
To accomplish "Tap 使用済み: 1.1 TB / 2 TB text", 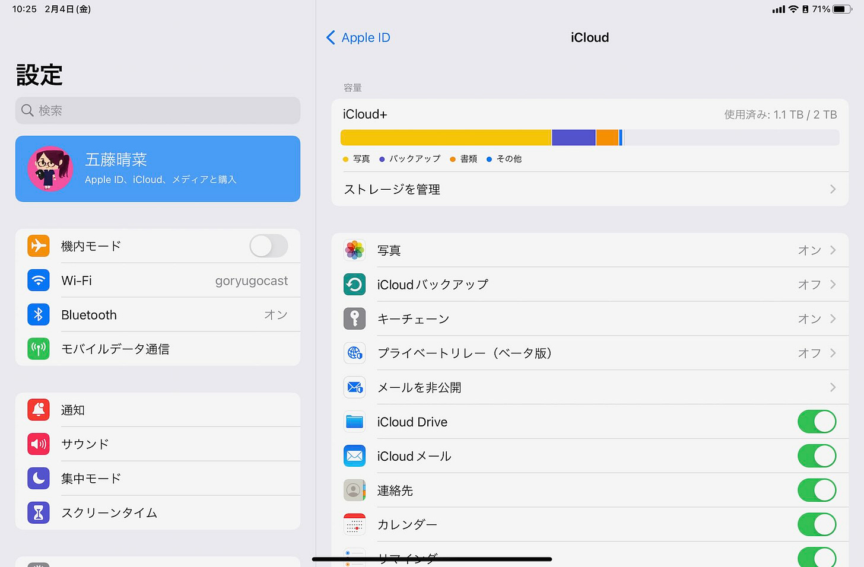I will click(x=780, y=114).
